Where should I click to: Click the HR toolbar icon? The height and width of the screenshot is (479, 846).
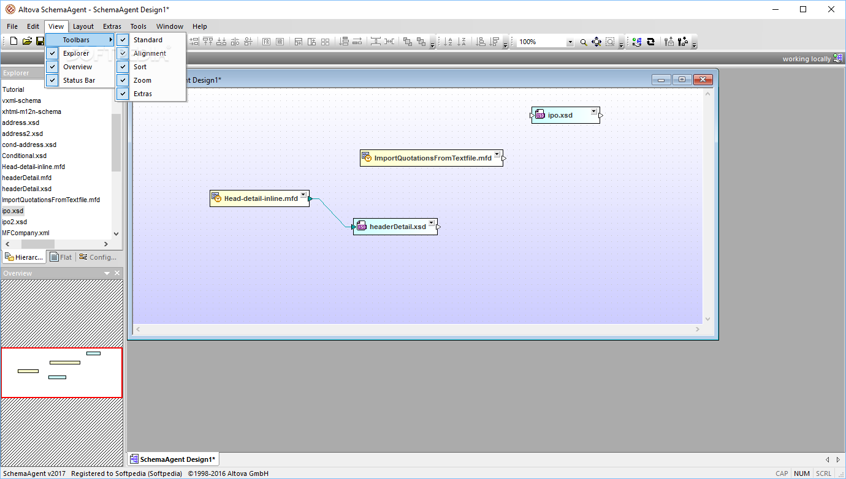point(280,42)
